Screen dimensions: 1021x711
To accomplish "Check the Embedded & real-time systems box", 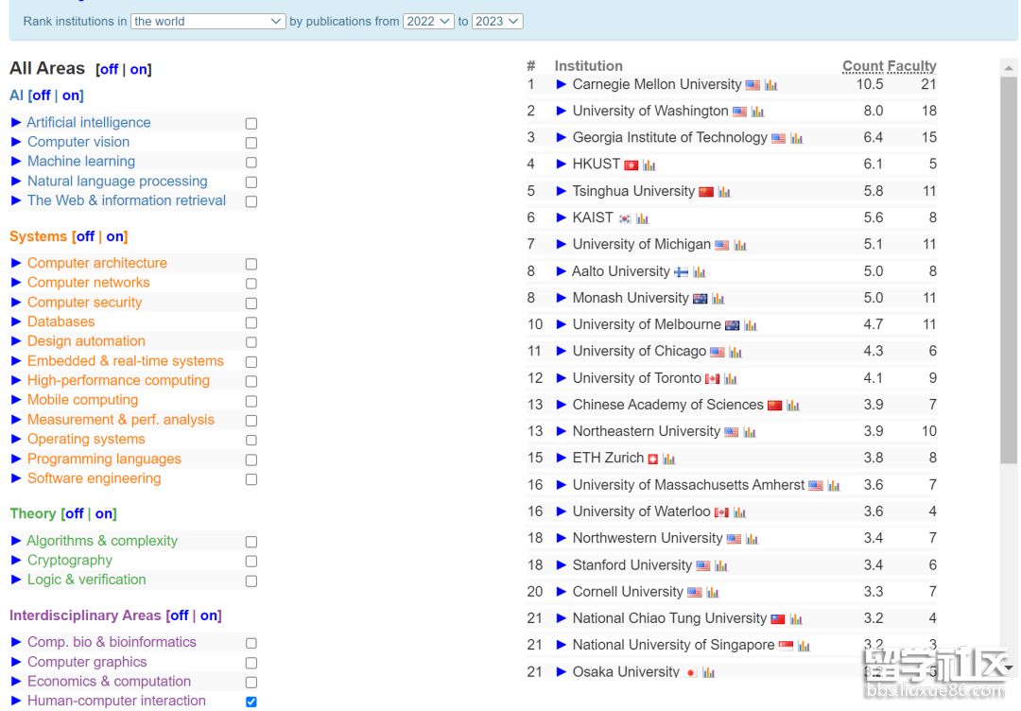I will tap(251, 362).
